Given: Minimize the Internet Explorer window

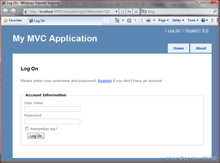Looking at the screenshot, I should (199, 2).
